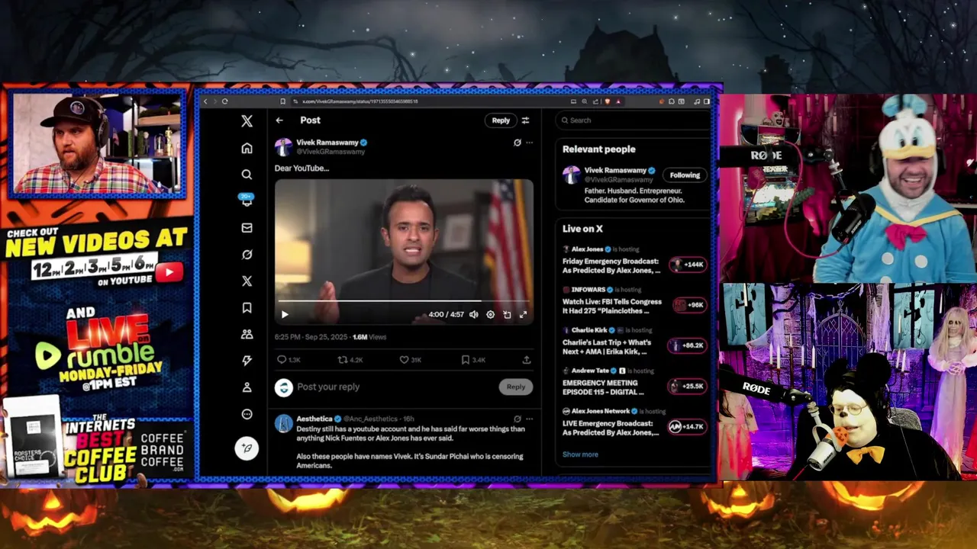Click the gray Reply button beside reply field
This screenshot has height=549, width=977.
(516, 387)
